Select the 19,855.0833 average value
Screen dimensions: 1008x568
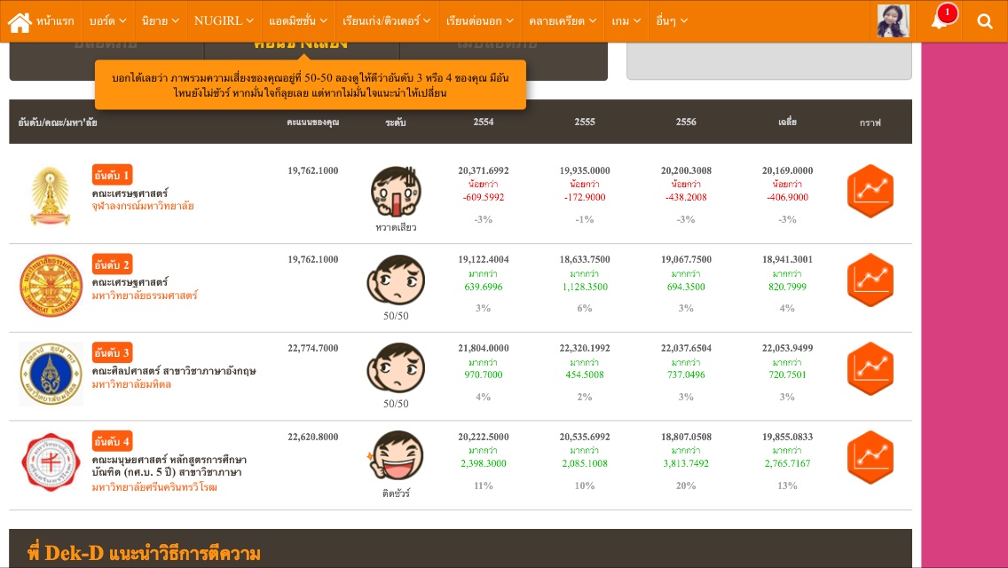(788, 437)
